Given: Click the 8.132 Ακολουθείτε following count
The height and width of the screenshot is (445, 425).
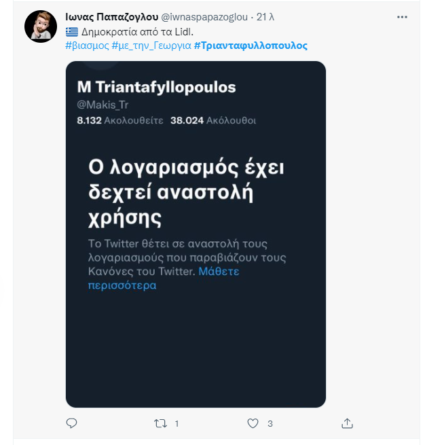Looking at the screenshot, I should [x=120, y=120].
